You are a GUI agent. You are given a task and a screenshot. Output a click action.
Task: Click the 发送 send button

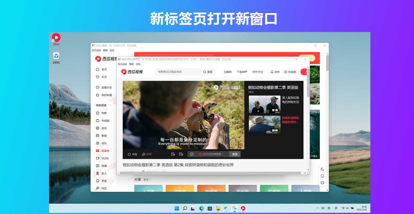[235, 154]
